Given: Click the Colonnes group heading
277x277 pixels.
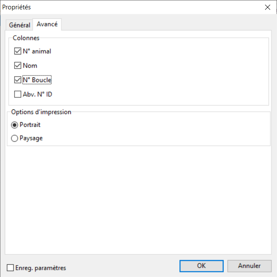Looking at the screenshot, I should (x=26, y=38).
